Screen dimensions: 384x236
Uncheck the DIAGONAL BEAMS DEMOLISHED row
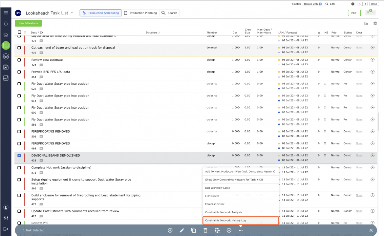click(x=19, y=156)
